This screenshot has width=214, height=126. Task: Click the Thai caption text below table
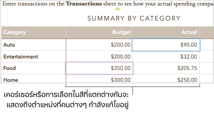[66, 100]
